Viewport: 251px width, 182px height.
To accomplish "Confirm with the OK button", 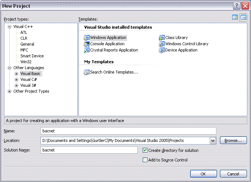I will click(203, 174).
